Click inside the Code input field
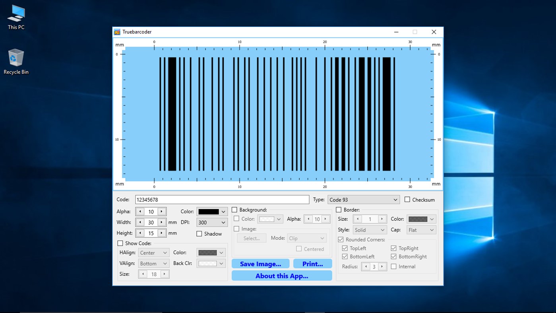The image size is (556, 313). point(222,199)
